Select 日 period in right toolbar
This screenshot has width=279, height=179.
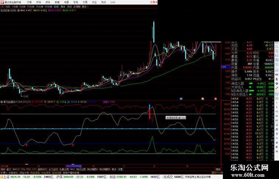[277, 125]
